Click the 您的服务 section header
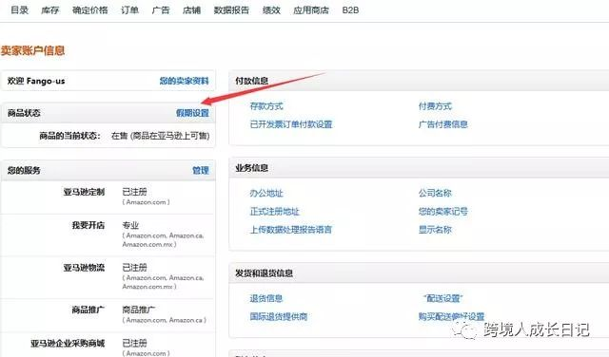Screen dimensions: 609x357 click(x=24, y=170)
